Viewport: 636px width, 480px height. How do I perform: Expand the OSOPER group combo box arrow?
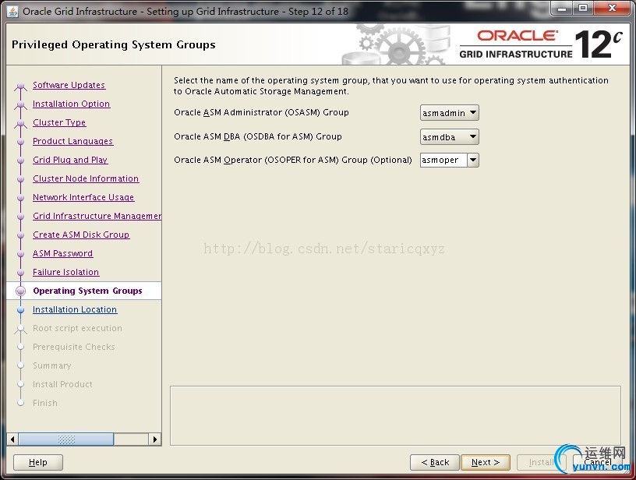click(x=473, y=161)
